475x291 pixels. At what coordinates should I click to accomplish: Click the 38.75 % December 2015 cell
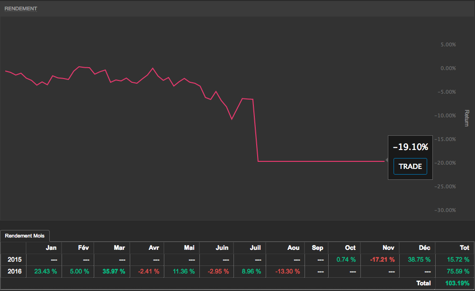click(418, 259)
